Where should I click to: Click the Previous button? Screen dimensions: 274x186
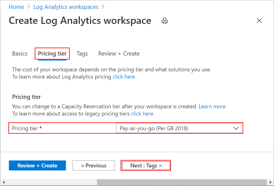coord(93,165)
